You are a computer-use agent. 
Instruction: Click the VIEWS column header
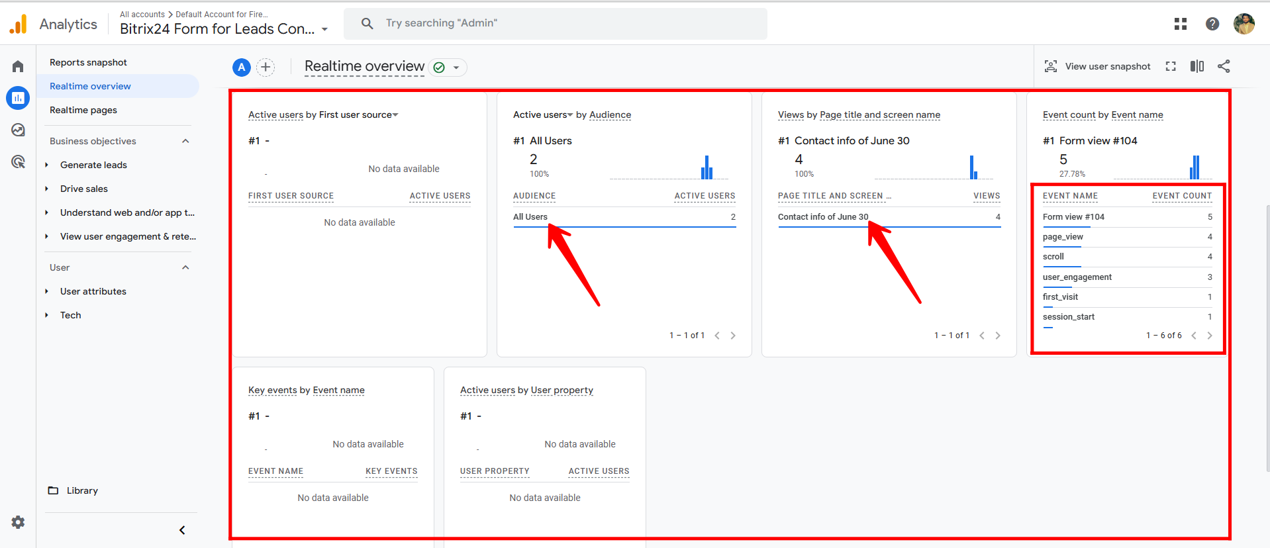coord(987,196)
